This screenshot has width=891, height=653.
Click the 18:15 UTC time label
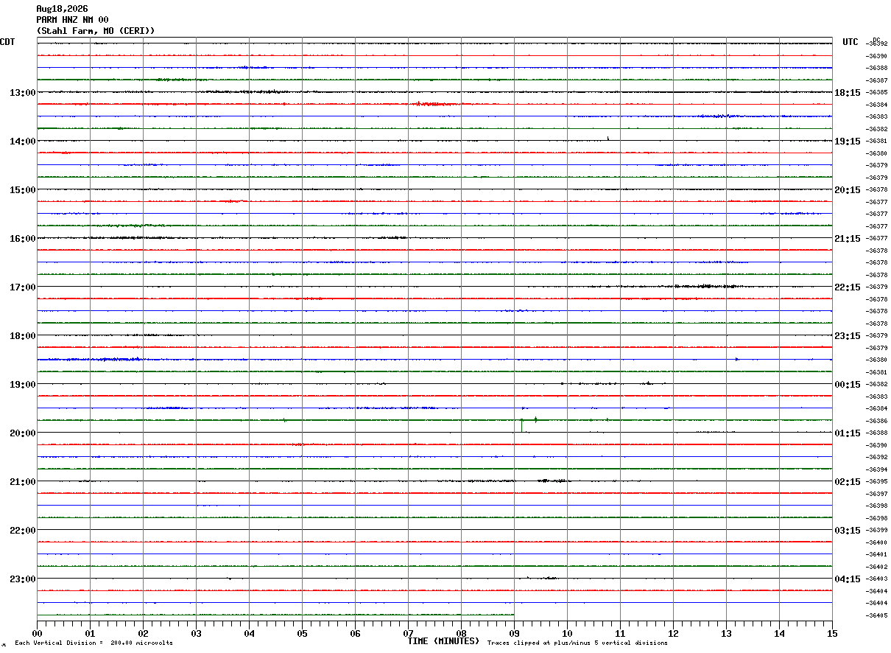[x=848, y=93]
